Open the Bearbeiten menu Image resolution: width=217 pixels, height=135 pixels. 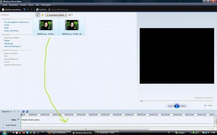click(14, 5)
